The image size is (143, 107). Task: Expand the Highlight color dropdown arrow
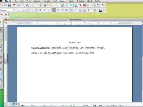(x=98, y=10)
